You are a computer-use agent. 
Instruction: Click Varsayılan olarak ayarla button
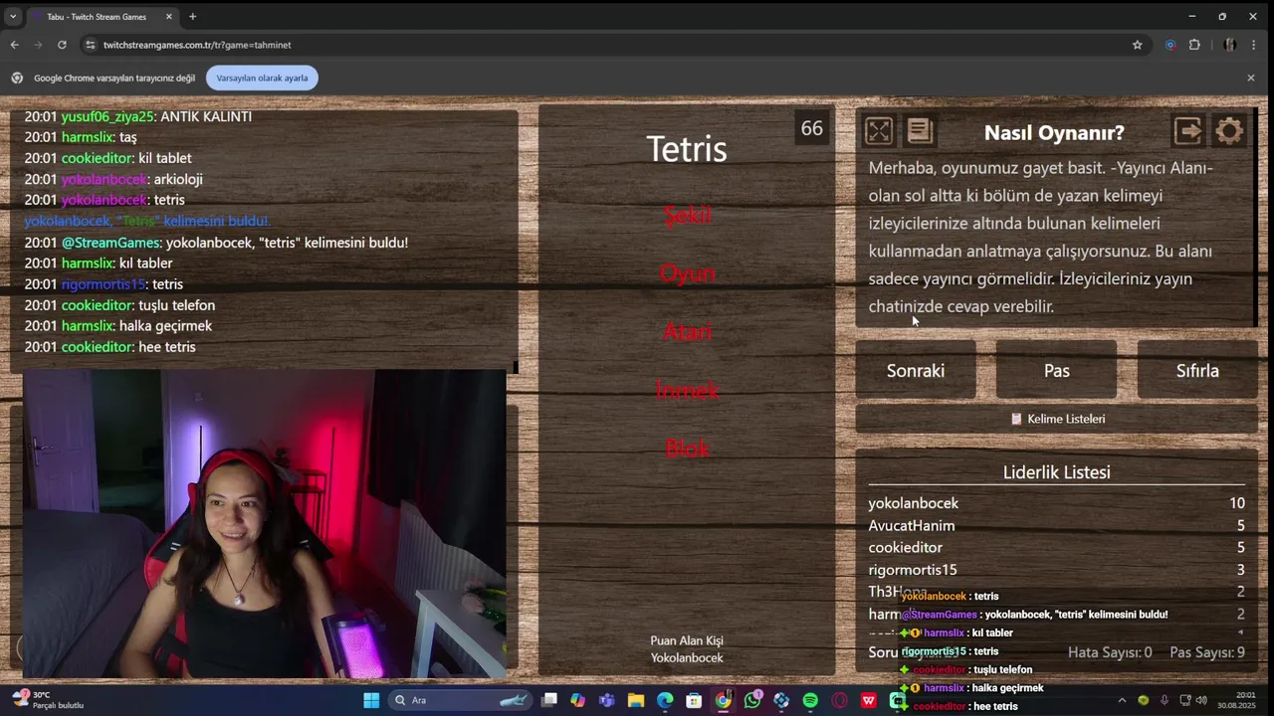pyautogui.click(x=262, y=78)
